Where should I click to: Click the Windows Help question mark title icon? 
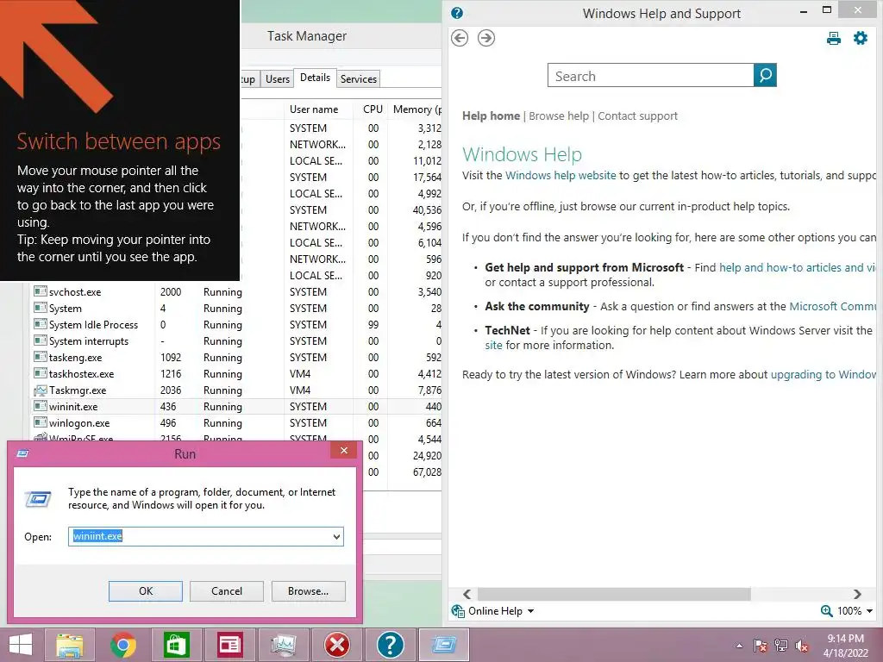[457, 12]
